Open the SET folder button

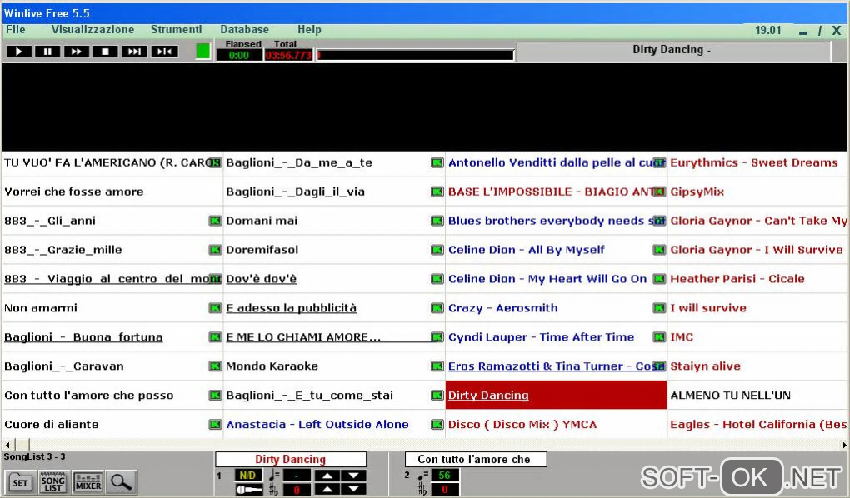20,482
